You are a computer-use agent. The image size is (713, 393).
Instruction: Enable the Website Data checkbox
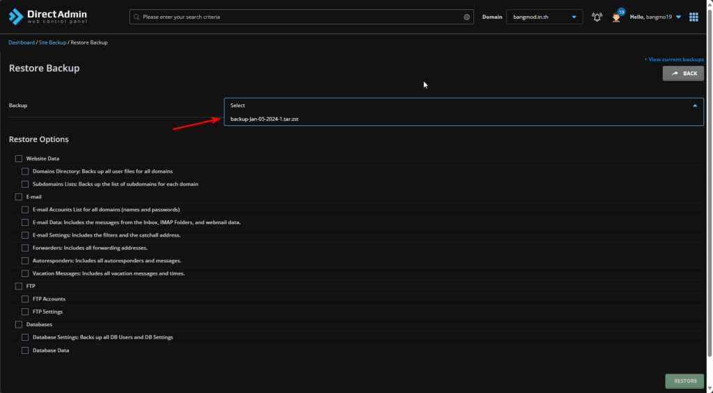point(19,159)
